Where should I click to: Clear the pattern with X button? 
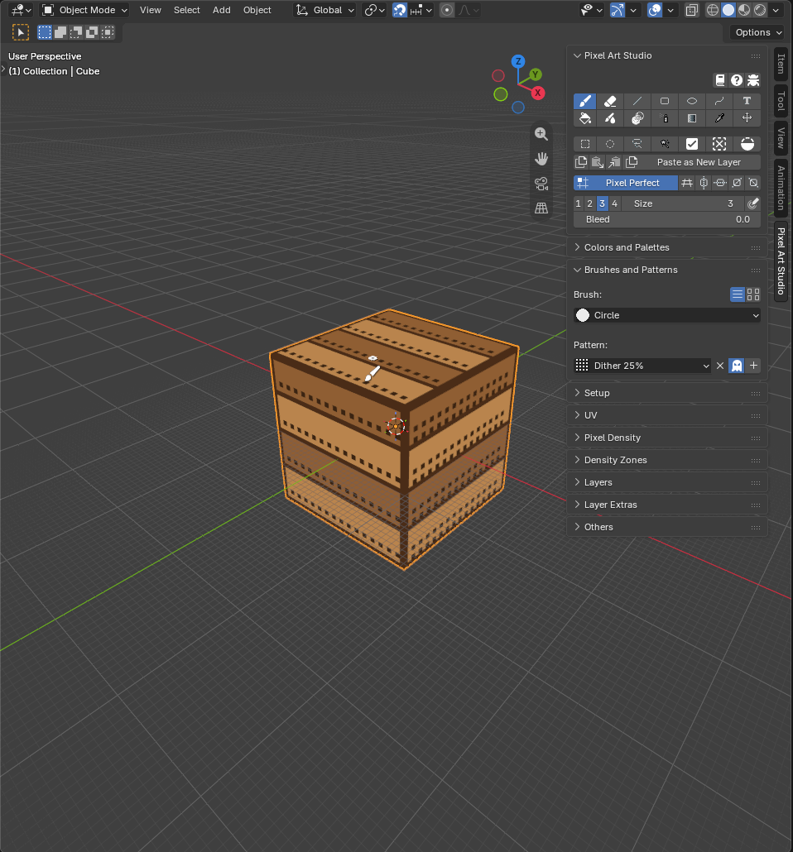coord(720,366)
